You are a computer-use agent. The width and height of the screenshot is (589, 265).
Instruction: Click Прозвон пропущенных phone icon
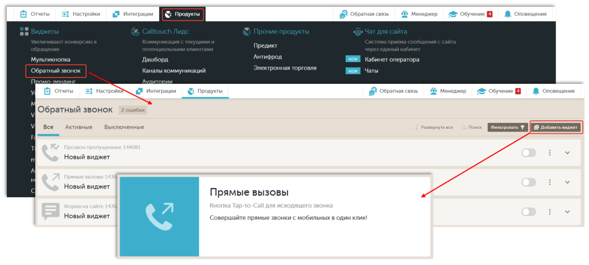coord(51,152)
